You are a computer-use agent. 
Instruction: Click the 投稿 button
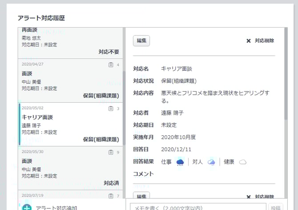coord(276,207)
